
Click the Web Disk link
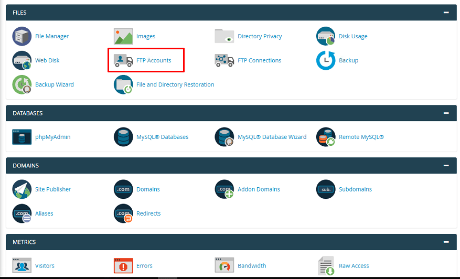pos(47,60)
